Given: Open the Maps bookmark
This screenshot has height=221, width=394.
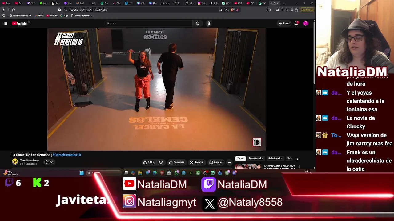Looking at the screenshot, I should click(x=64, y=16).
